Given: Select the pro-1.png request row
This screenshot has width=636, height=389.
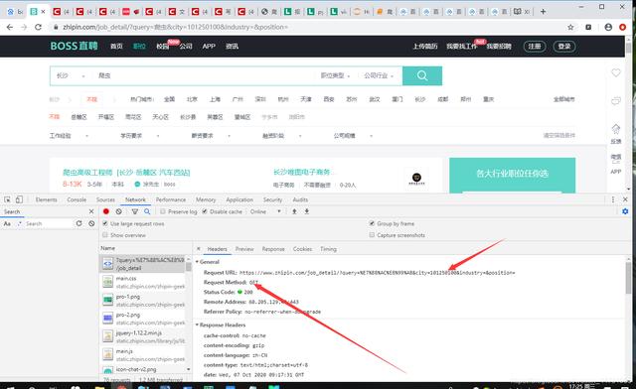Looking at the screenshot, I should coord(143,301).
